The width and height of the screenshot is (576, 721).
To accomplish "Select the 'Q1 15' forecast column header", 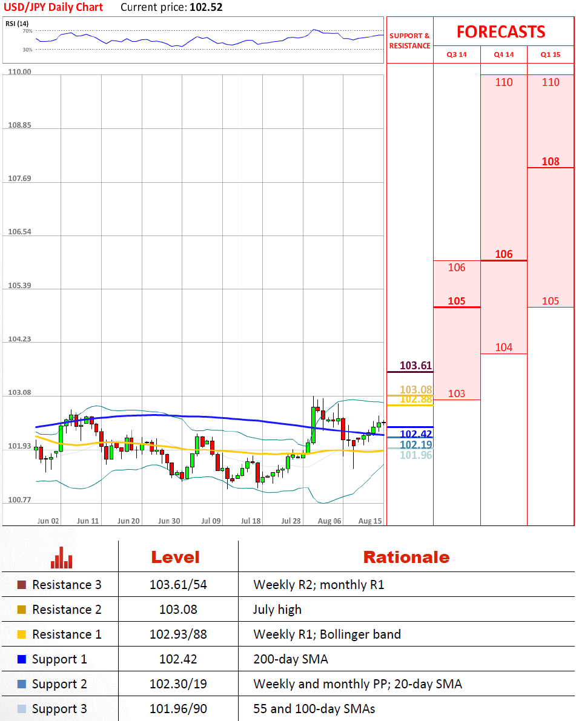I will [x=550, y=54].
